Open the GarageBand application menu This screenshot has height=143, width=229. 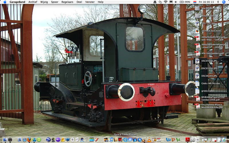(17, 2)
